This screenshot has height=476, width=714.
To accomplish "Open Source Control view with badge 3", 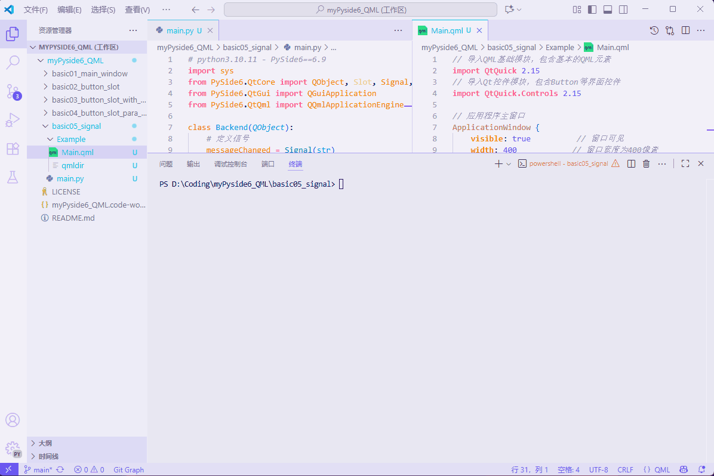I will (13, 91).
